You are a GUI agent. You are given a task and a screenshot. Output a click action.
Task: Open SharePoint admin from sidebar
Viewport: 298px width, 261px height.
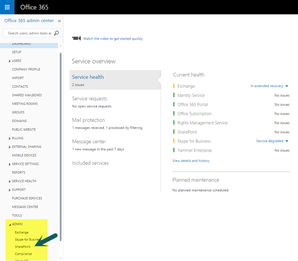tap(22, 247)
